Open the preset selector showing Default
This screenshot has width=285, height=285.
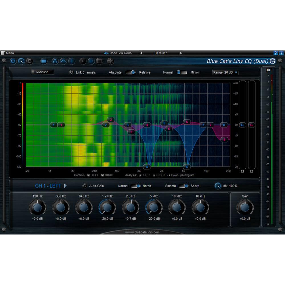tap(160, 53)
